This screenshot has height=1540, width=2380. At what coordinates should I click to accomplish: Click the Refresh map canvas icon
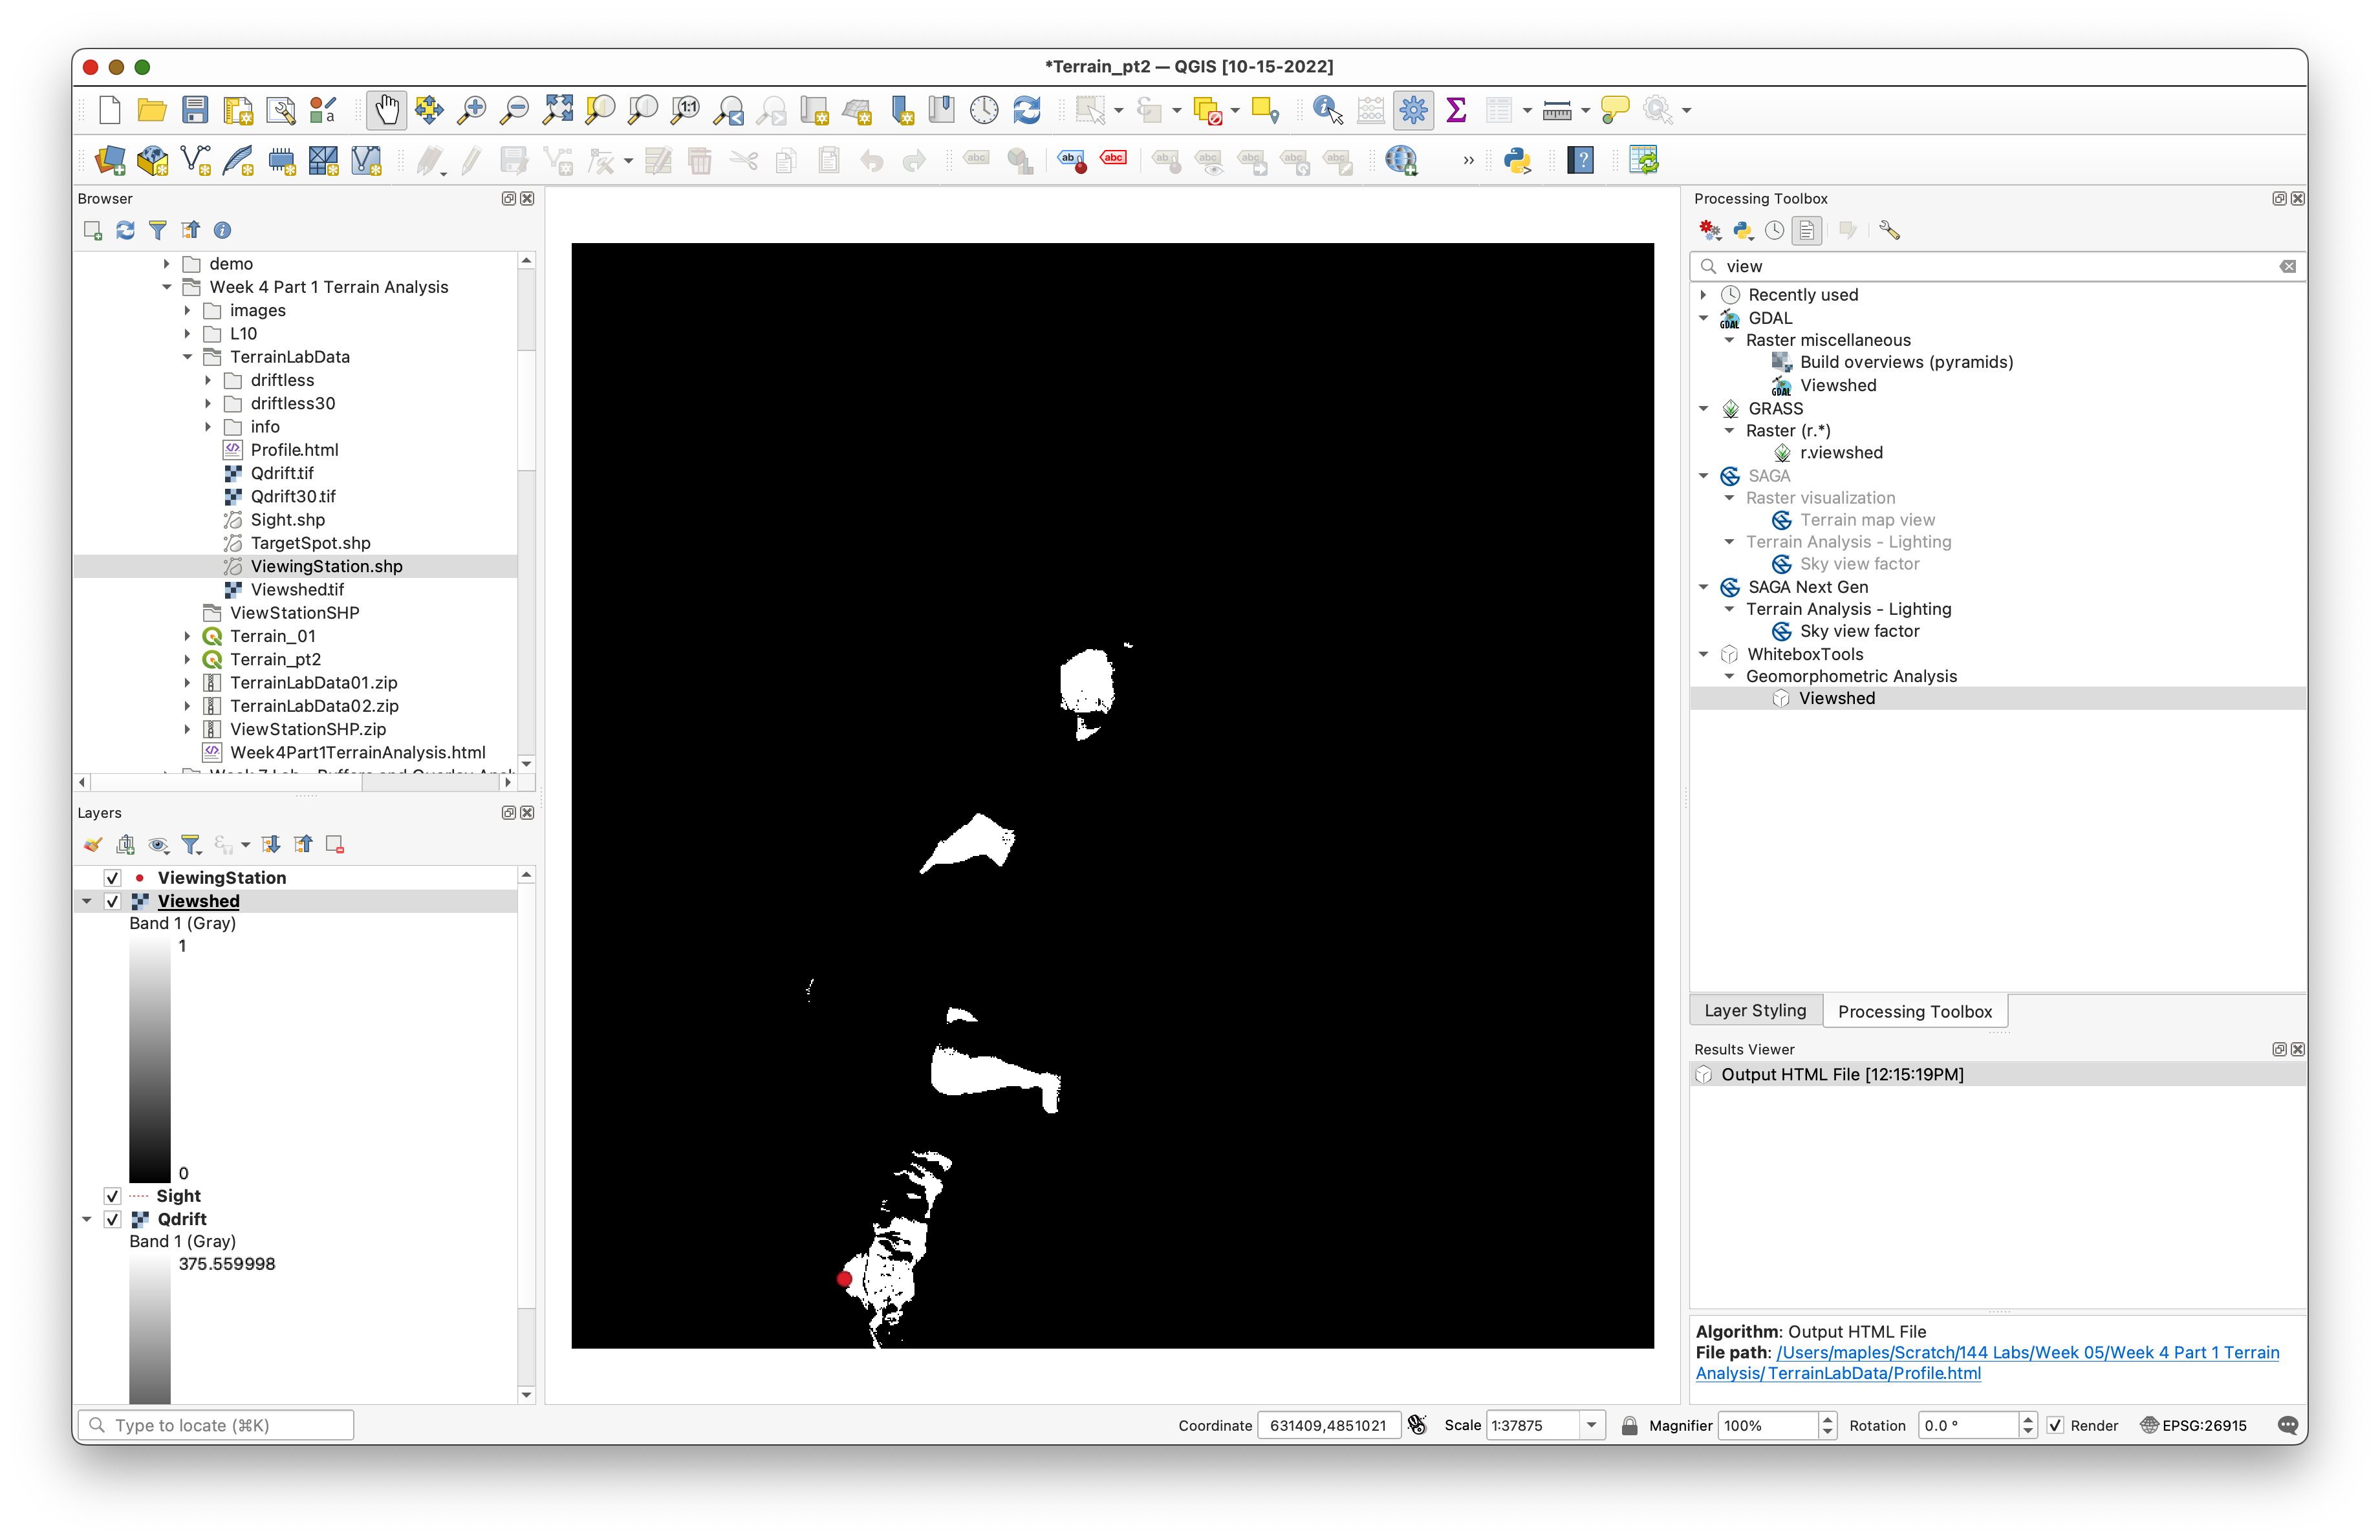[x=1027, y=110]
